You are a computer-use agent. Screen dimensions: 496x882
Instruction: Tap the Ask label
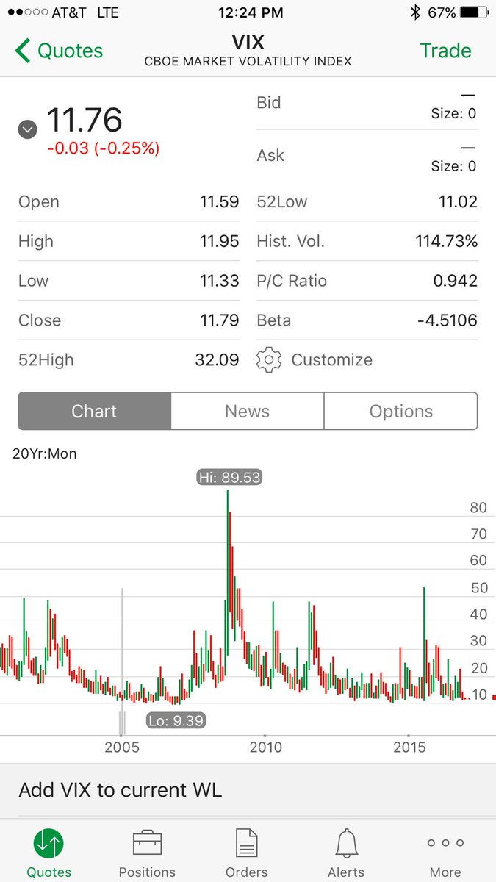[270, 156]
